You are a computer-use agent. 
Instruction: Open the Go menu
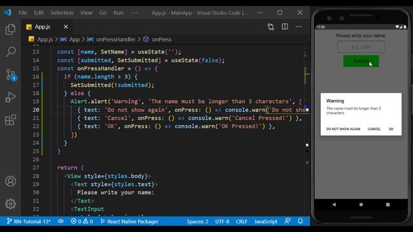[103, 13]
